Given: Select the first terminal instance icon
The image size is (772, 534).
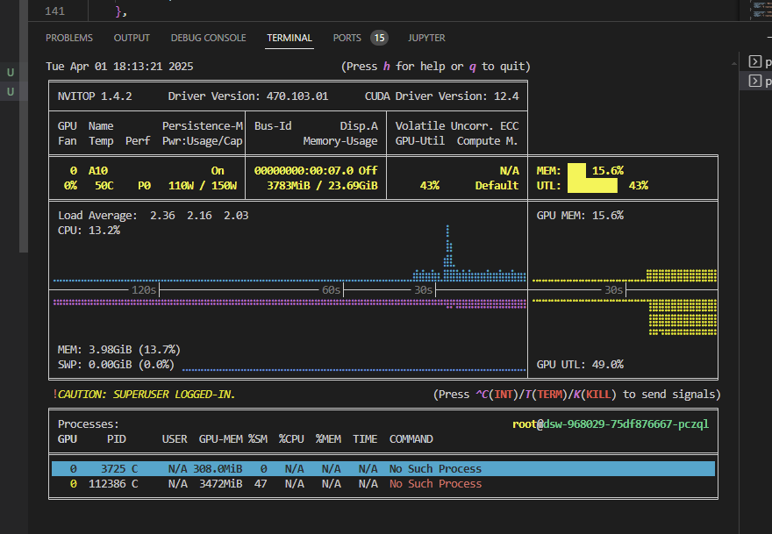Looking at the screenshot, I should [754, 61].
